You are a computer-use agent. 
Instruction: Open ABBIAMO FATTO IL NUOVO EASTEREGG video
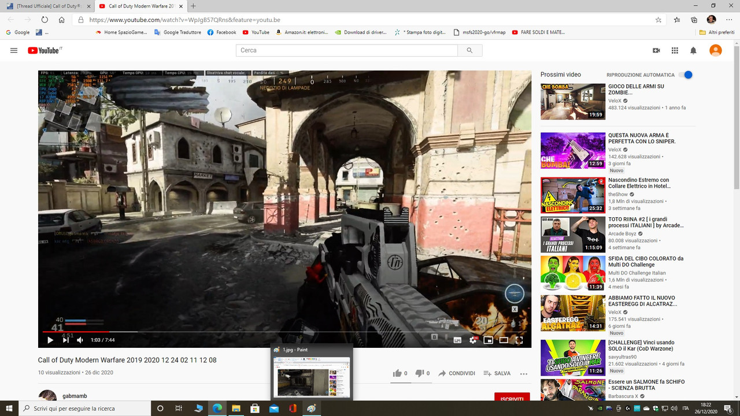(x=642, y=300)
